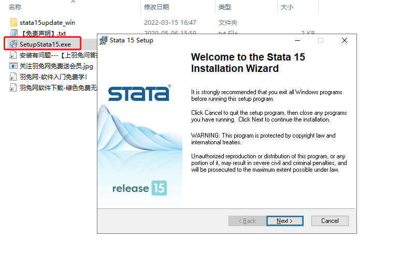Image resolution: width=415 pixels, height=255 pixels.
Task: Click the disabled Back button
Action: [x=247, y=221]
